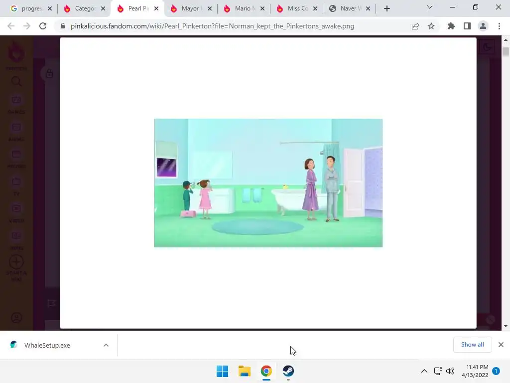This screenshot has width=510, height=383.
Task: Go back to the previous page
Action: 11,26
